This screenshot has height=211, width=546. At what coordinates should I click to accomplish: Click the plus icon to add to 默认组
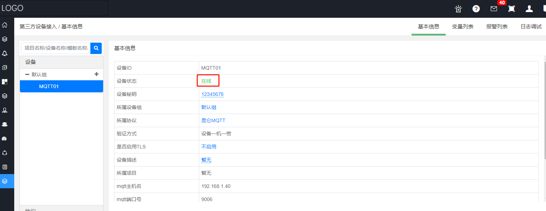(96, 74)
